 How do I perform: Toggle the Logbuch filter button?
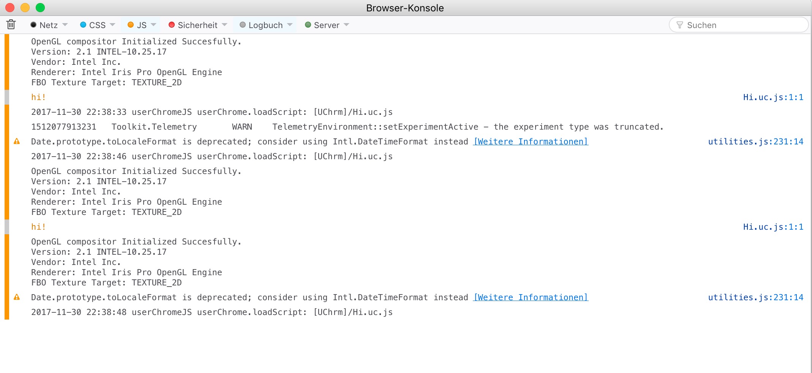tap(261, 25)
